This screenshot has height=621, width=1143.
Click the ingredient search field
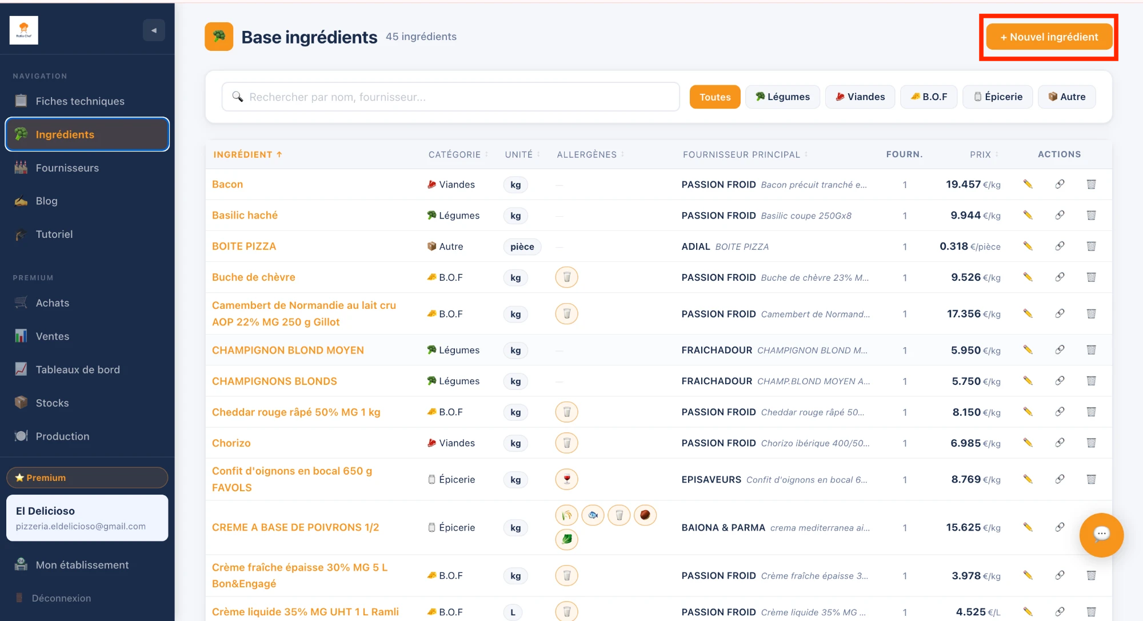(x=450, y=97)
